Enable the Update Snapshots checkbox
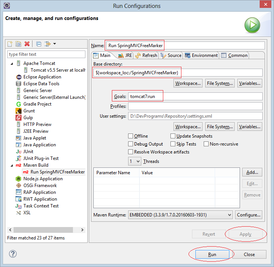Screen dimensions: 274x267 coord(173,136)
